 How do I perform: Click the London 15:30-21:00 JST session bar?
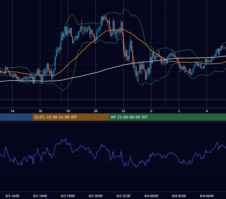(x=70, y=117)
